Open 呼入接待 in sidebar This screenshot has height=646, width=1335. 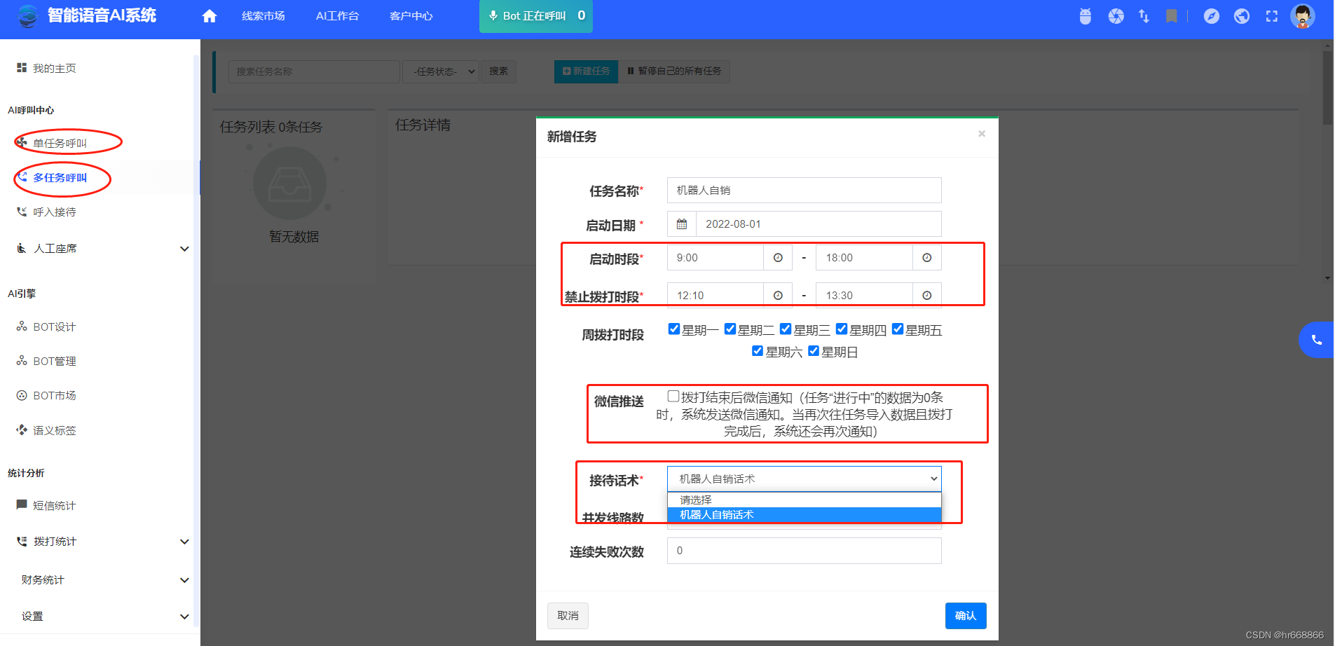coord(46,212)
